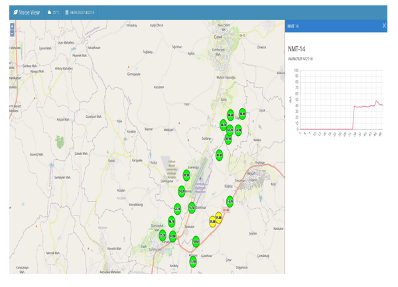This screenshot has width=398, height=287.
Task: Open the green marker reading 46.70
Action: click(x=171, y=221)
